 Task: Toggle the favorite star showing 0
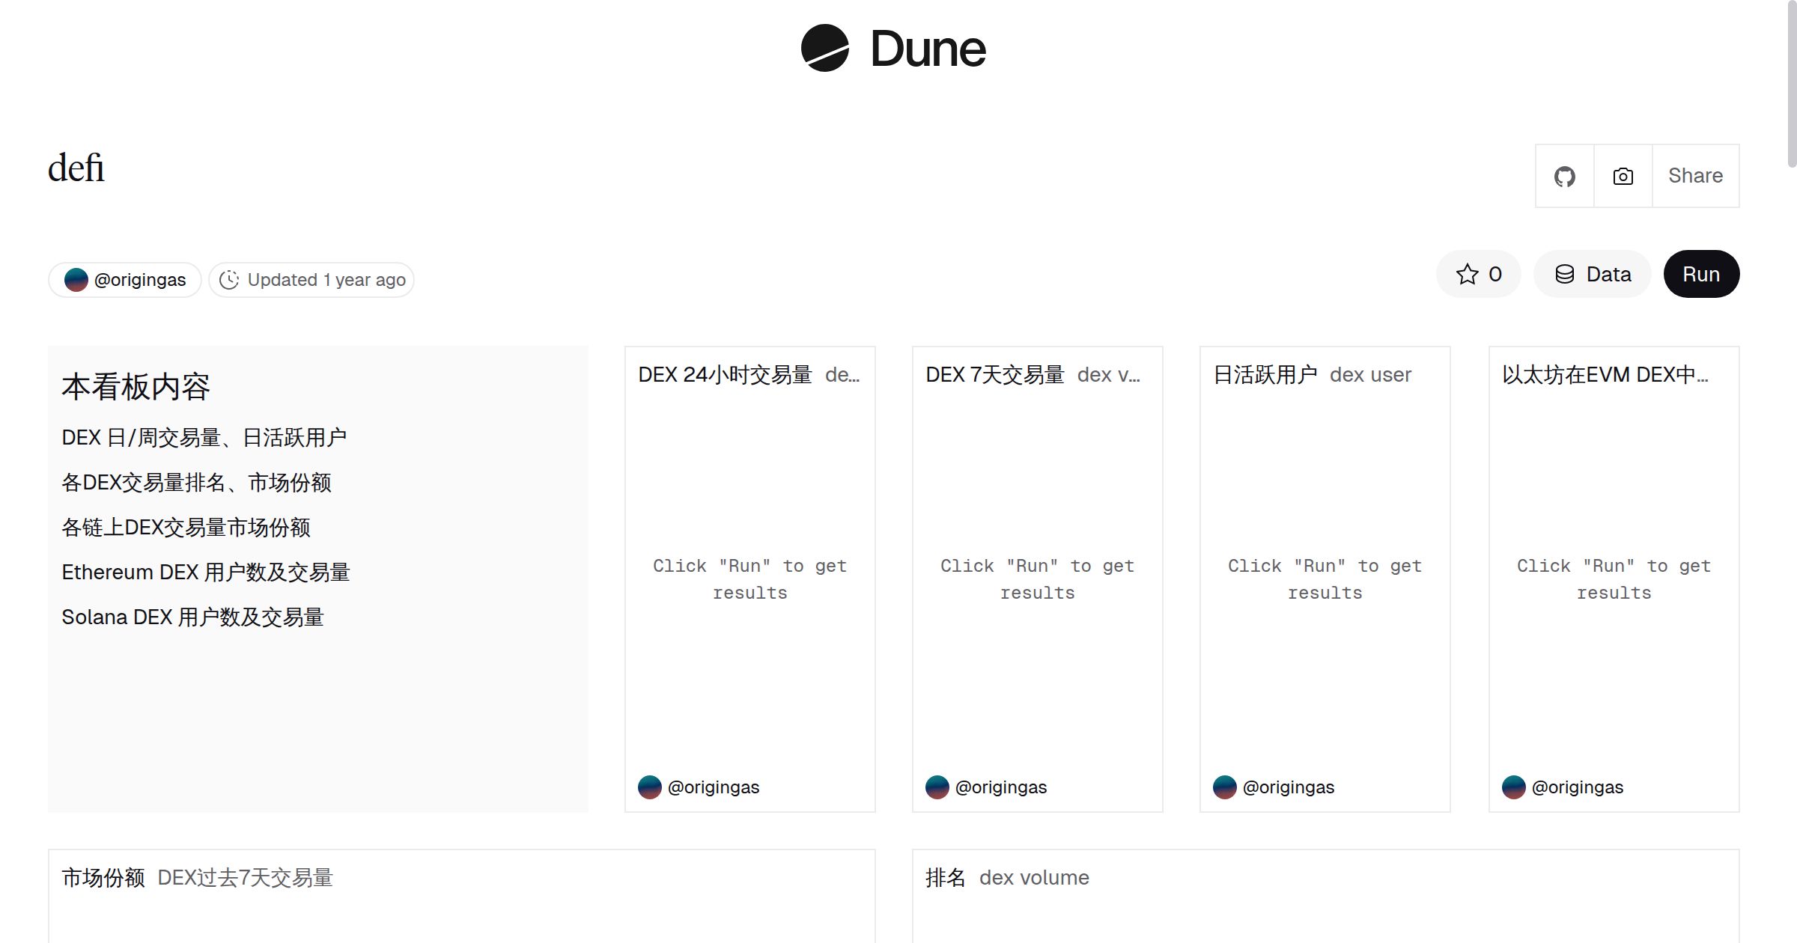[x=1477, y=274]
